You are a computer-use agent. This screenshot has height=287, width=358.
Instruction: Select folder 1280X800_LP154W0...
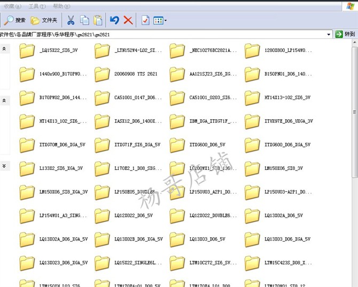tap(278, 51)
